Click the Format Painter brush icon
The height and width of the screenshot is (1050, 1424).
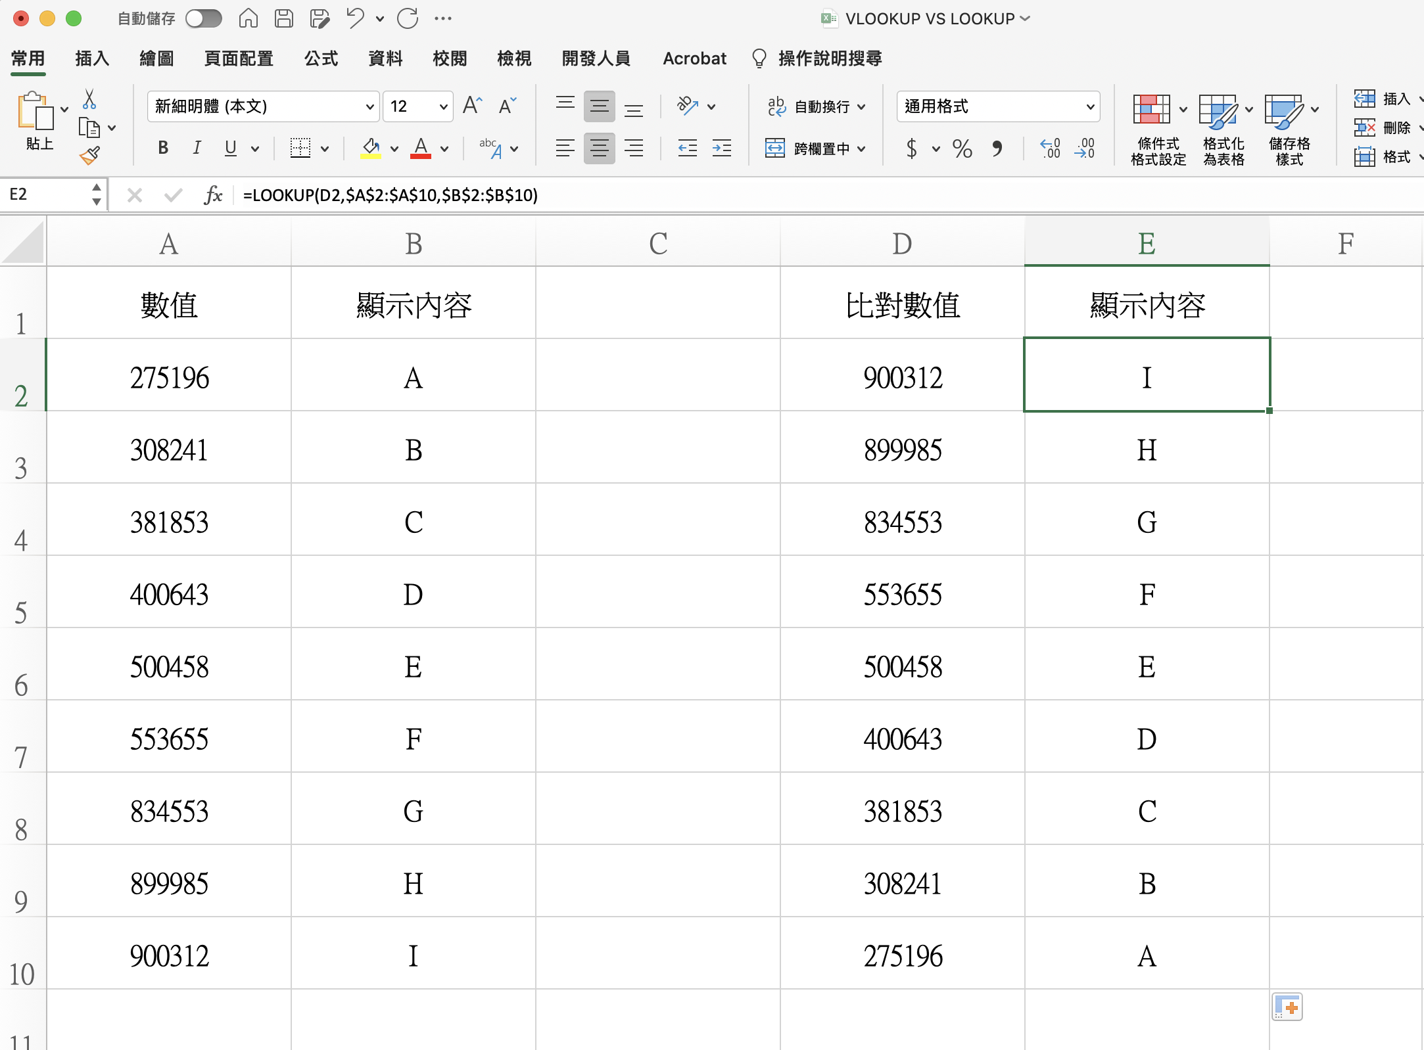point(90,156)
